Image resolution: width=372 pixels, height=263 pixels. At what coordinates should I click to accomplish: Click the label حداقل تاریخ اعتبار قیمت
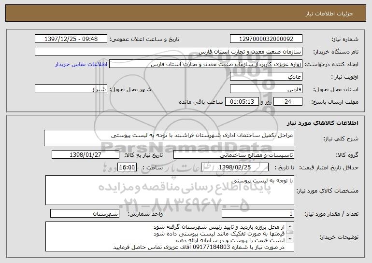point(329,167)
